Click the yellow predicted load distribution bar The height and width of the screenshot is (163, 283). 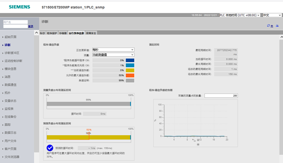click(89, 137)
